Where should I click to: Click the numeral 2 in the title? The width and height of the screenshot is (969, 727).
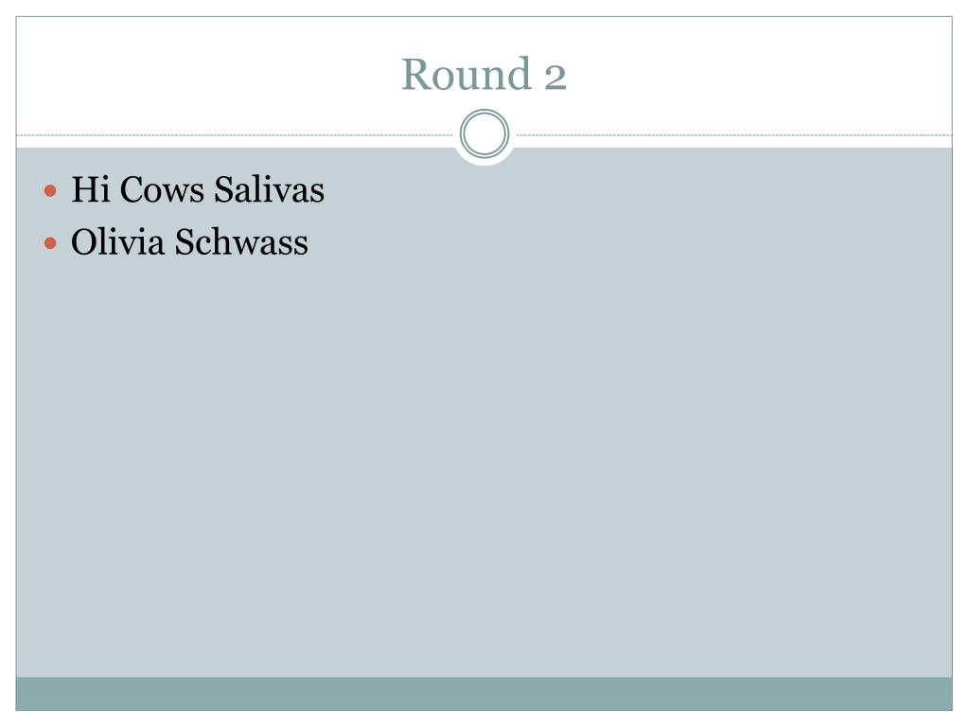point(555,78)
